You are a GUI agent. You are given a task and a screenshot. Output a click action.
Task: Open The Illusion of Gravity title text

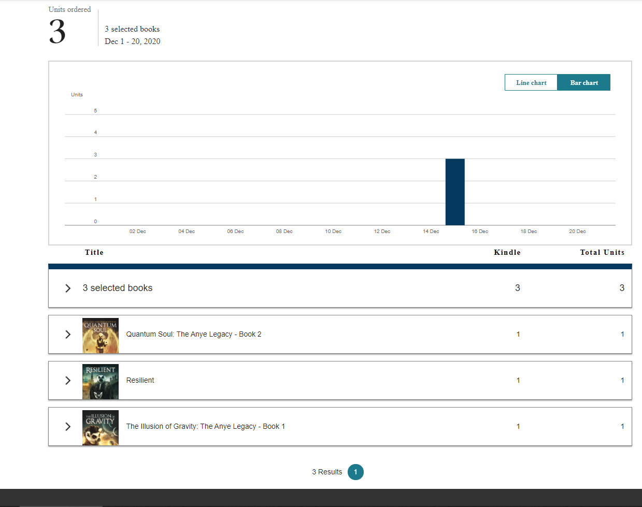coord(206,427)
